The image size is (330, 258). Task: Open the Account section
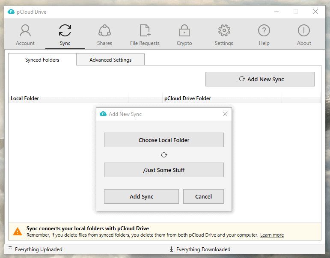point(25,35)
